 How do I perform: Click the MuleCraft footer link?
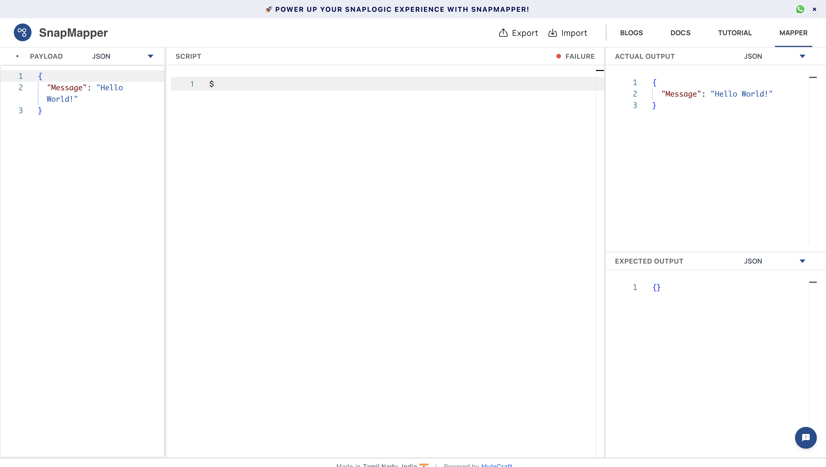coord(497,465)
